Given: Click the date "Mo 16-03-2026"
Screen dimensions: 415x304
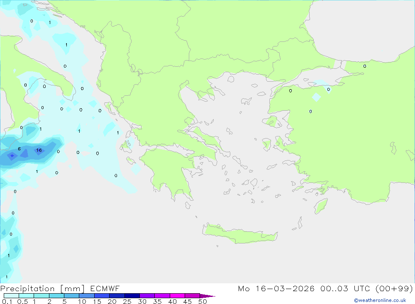Looking at the screenshot, I should (276, 288).
